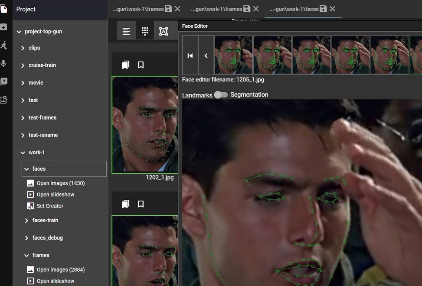Screen dimensions: 422x286
Task: Expand the cruise-train folder
Action: click(x=23, y=65)
